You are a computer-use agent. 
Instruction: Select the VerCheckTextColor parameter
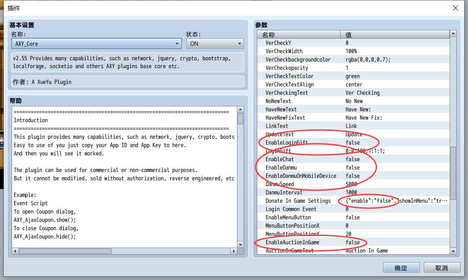(x=353, y=76)
